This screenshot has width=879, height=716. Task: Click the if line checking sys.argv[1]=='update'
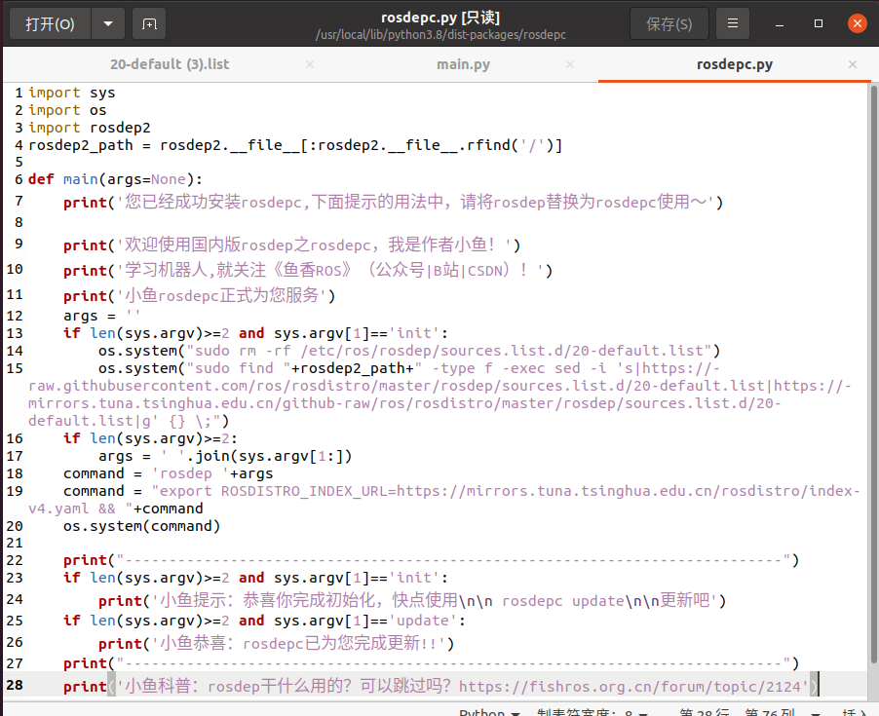pyautogui.click(x=264, y=621)
